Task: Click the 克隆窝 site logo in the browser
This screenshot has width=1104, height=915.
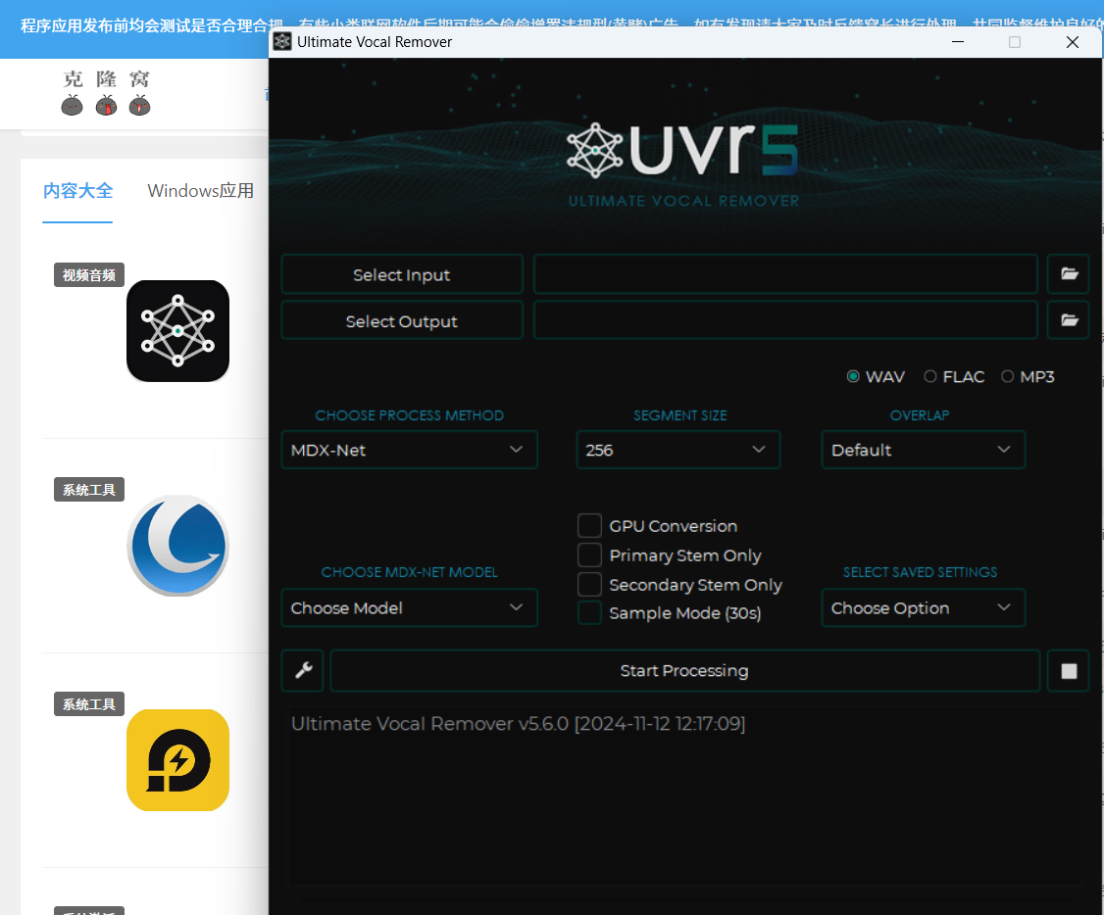Action: [106, 92]
